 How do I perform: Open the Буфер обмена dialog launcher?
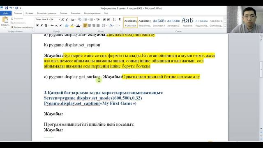pos(33,31)
